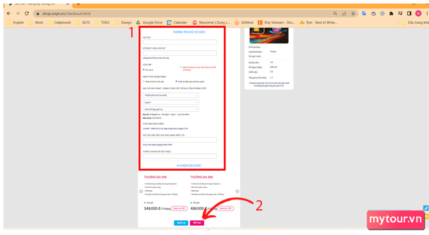Open the media control playlist icon

coord(400,13)
